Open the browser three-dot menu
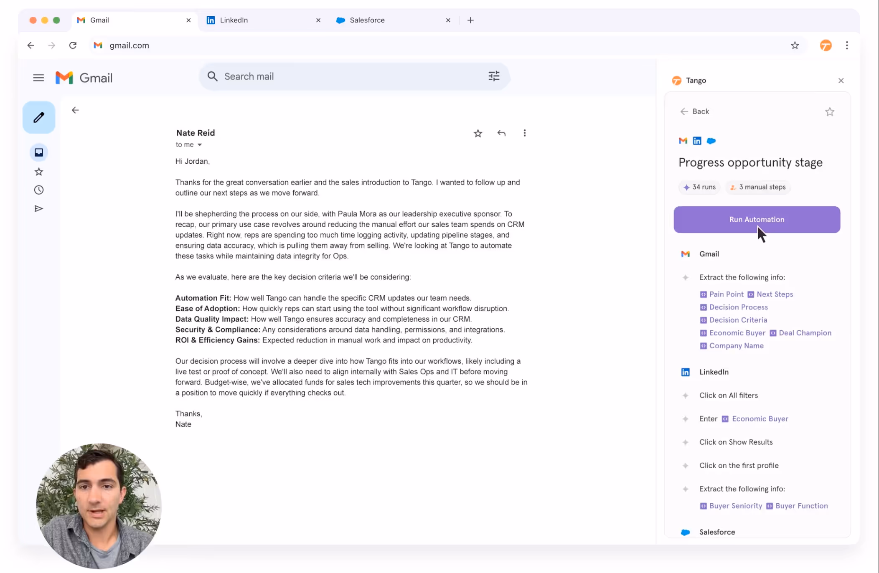 (847, 46)
